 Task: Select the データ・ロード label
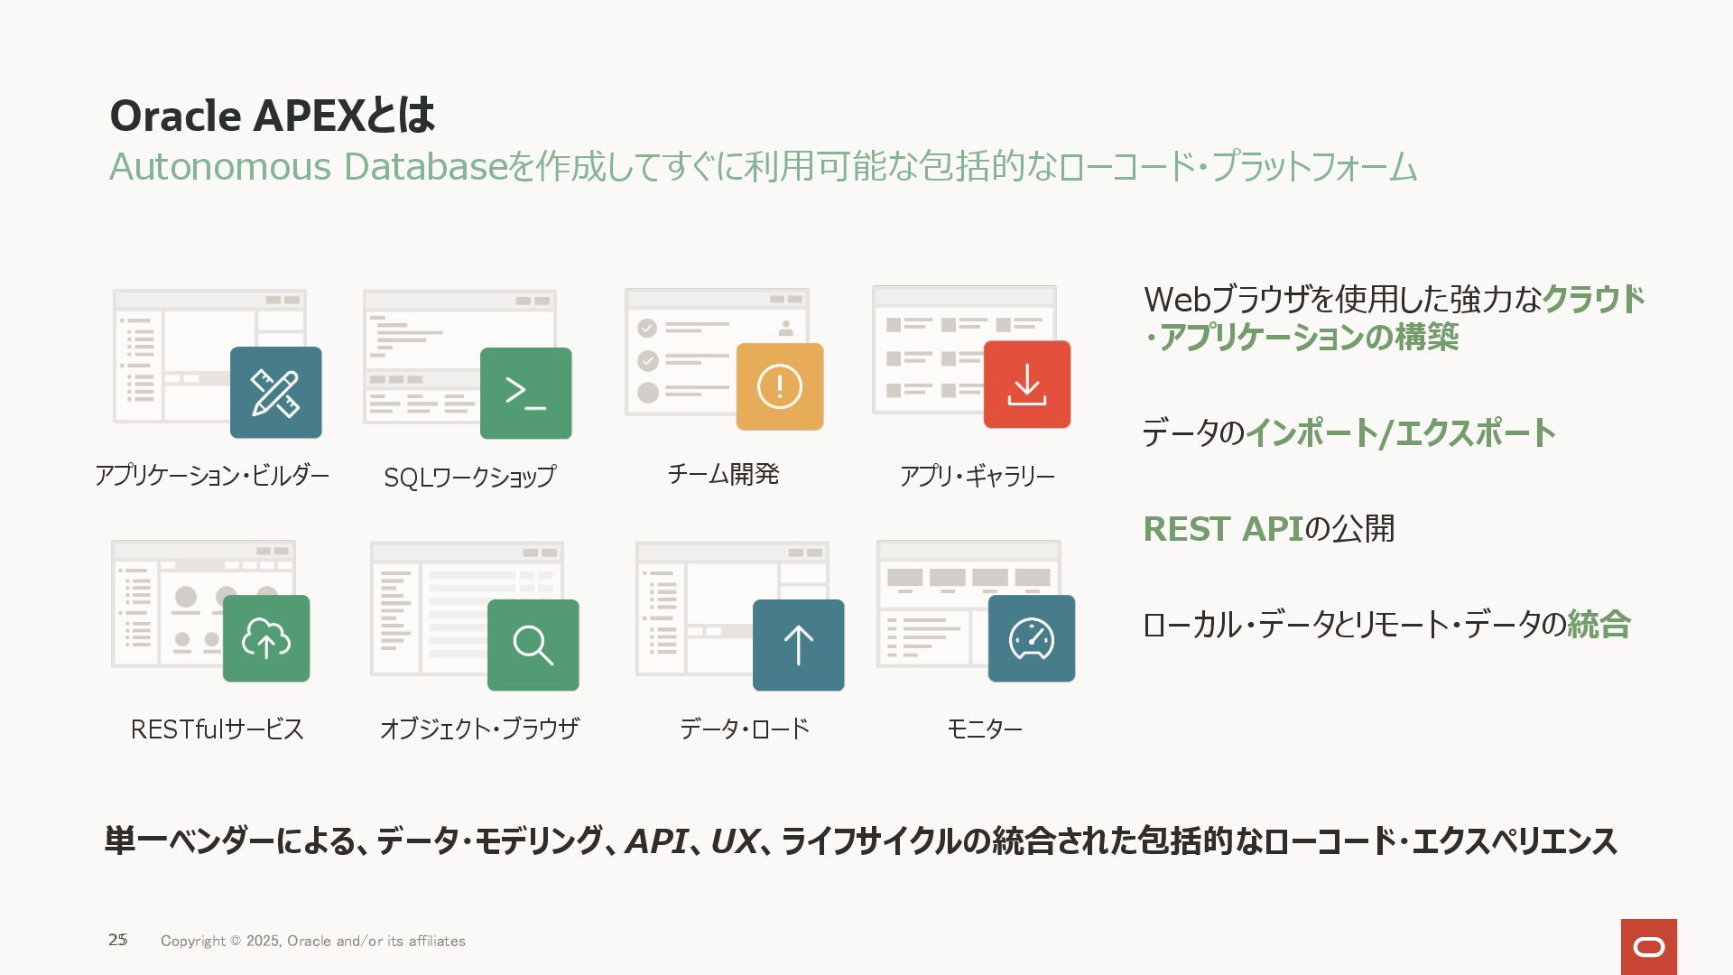[745, 729]
